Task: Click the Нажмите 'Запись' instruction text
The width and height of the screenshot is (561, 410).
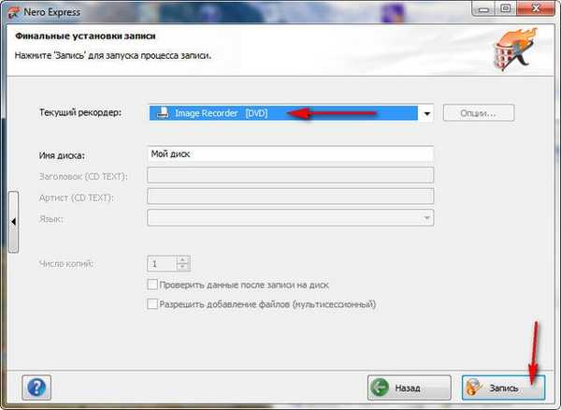Action: click(x=113, y=56)
